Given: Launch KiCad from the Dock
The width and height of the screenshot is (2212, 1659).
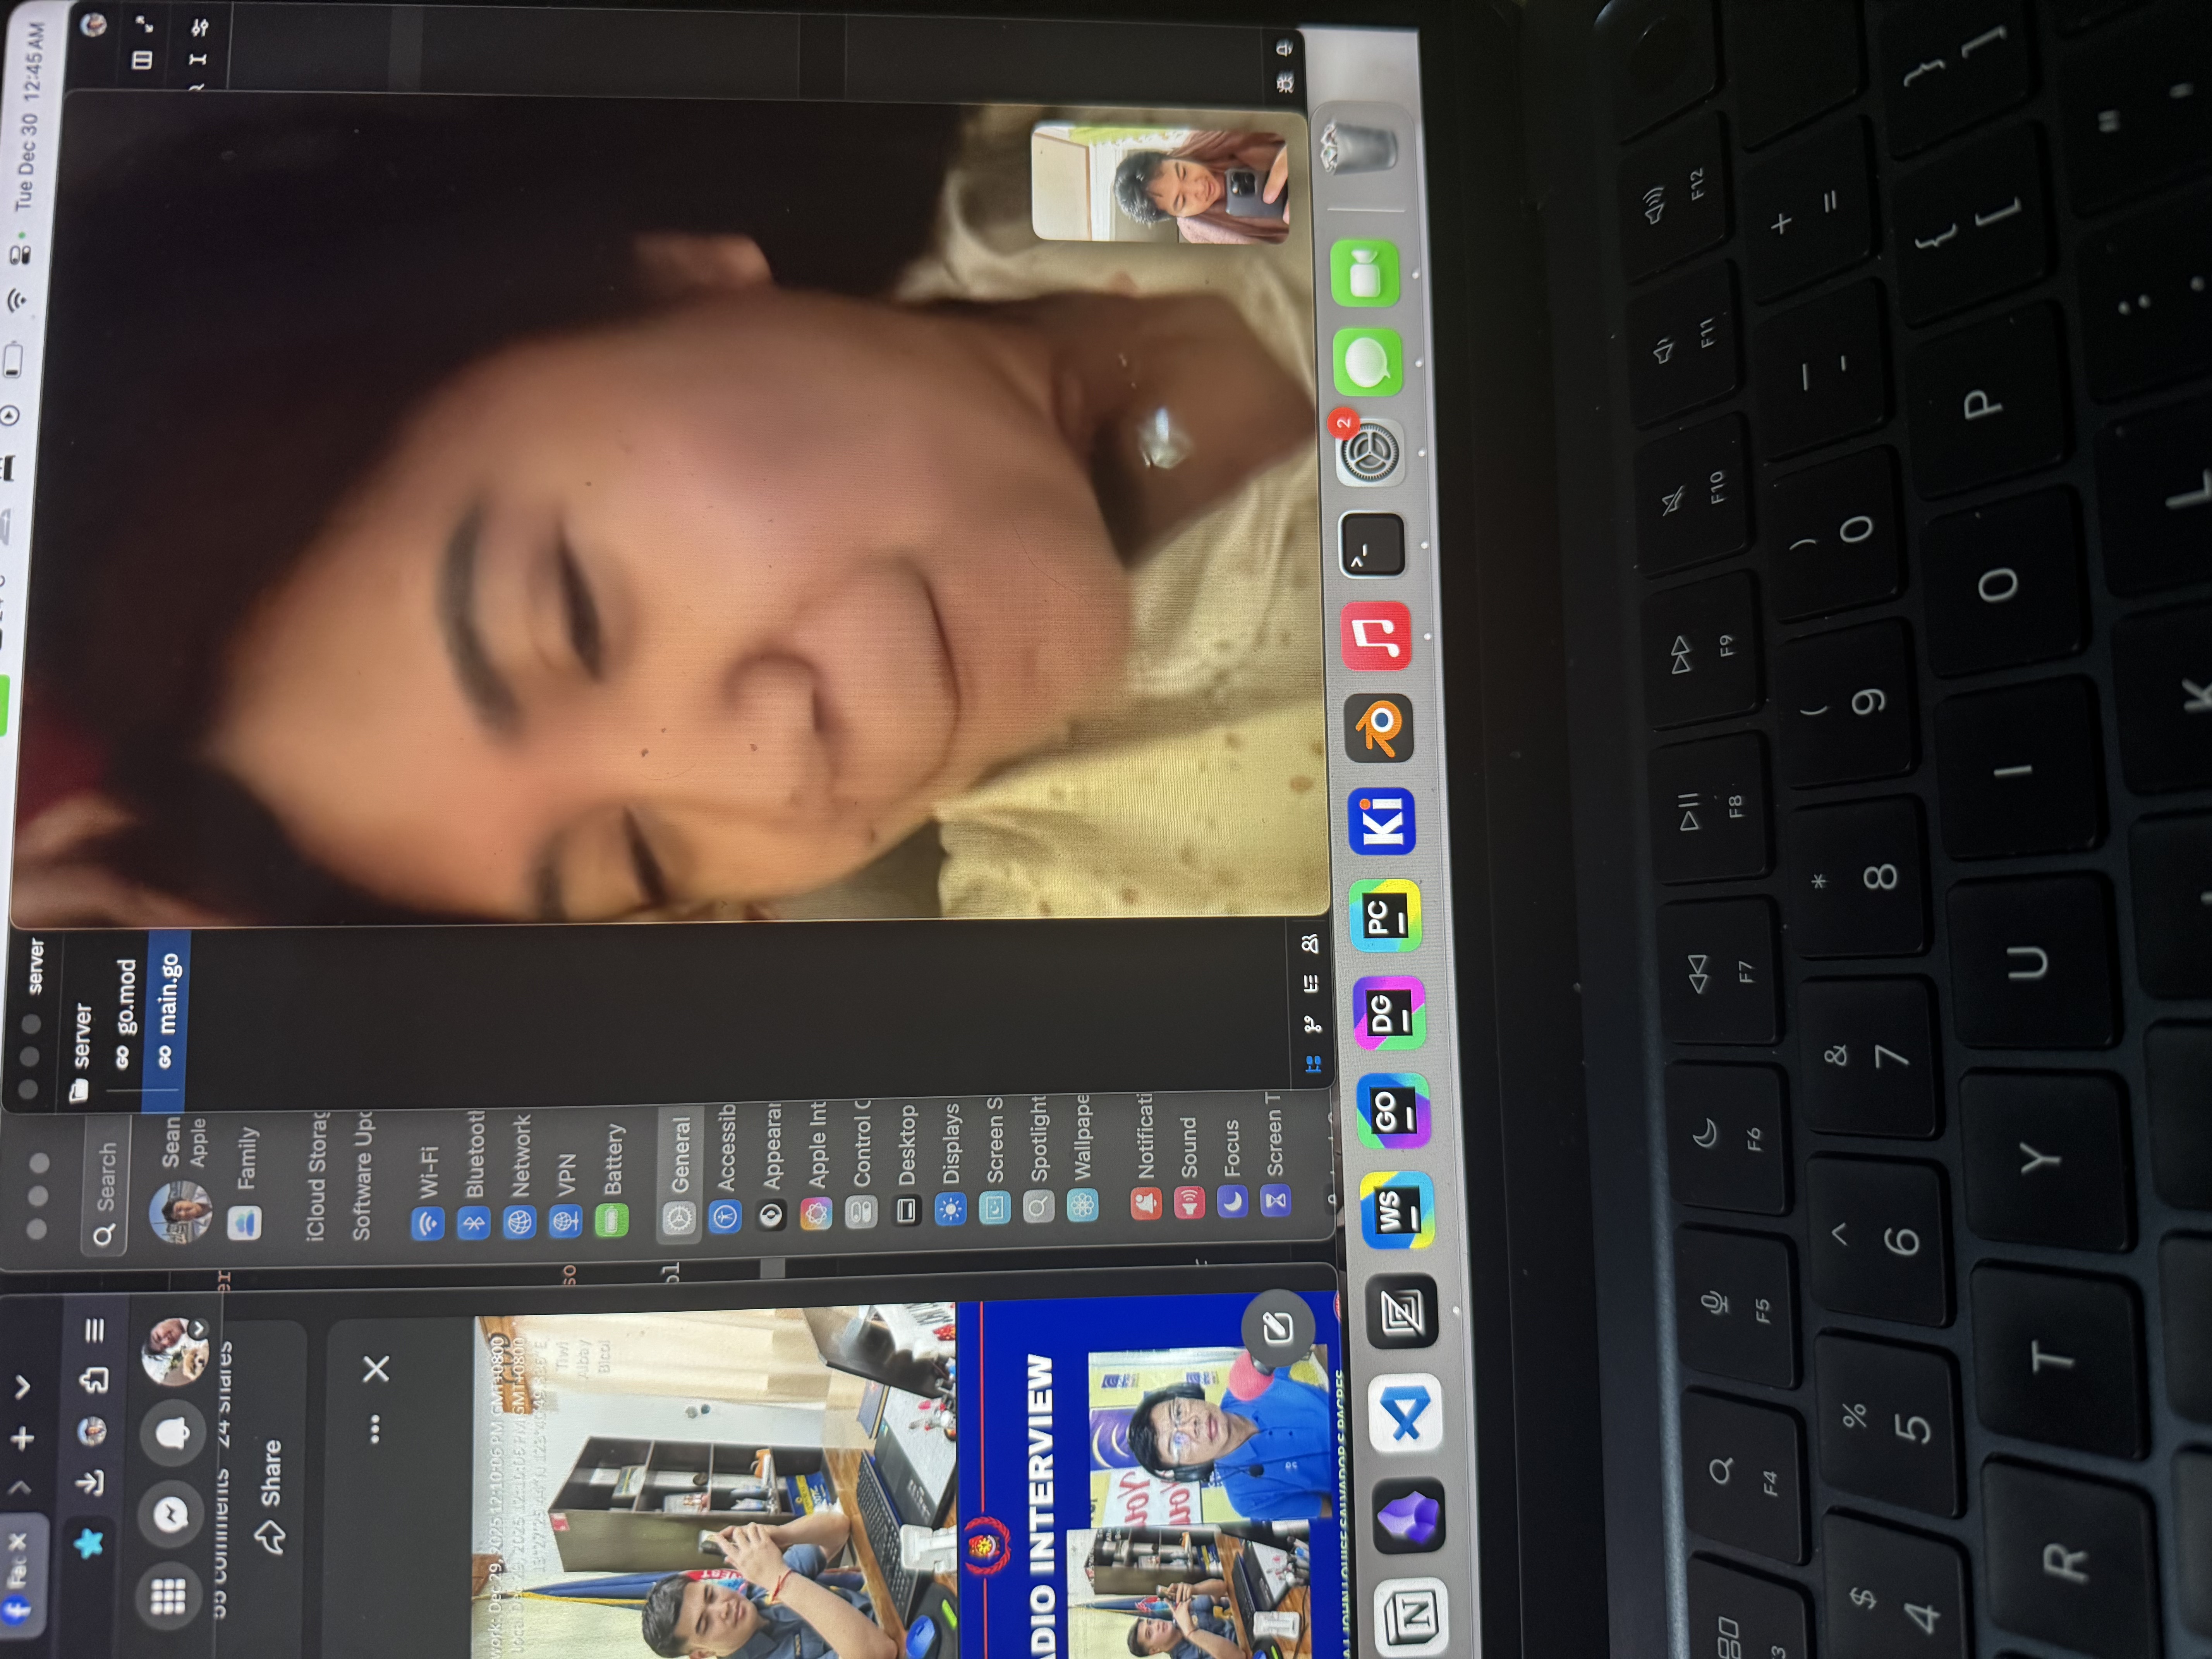Looking at the screenshot, I should coord(1382,821).
